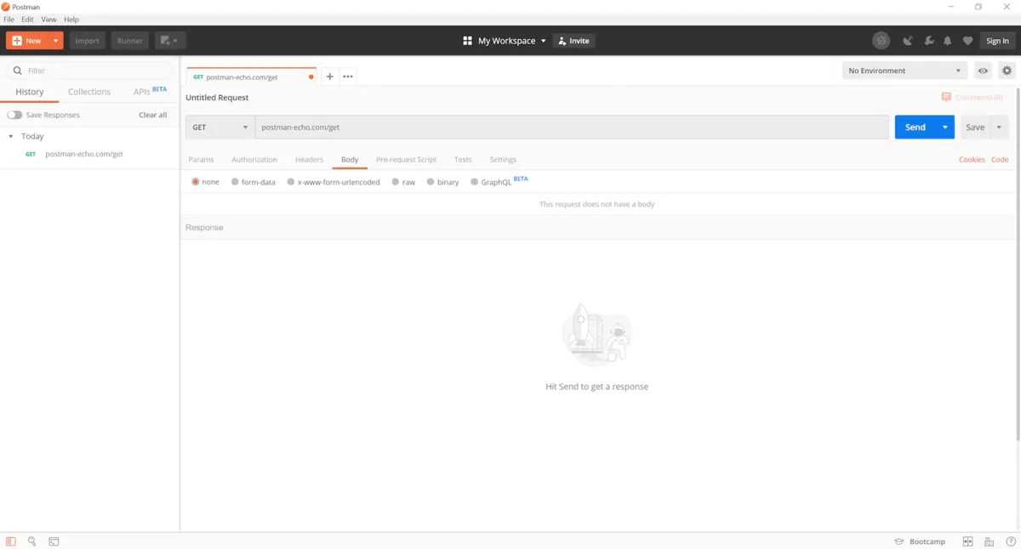1021x549 pixels.
Task: Open the GET method dropdown
Action: [220, 127]
